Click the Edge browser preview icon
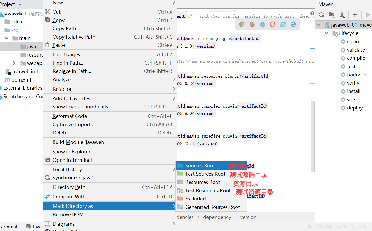This screenshot has height=231, width=372. [293, 24]
